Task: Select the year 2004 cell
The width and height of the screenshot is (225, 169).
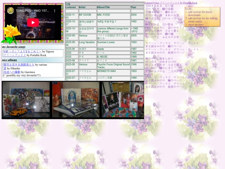Action: (x=137, y=16)
